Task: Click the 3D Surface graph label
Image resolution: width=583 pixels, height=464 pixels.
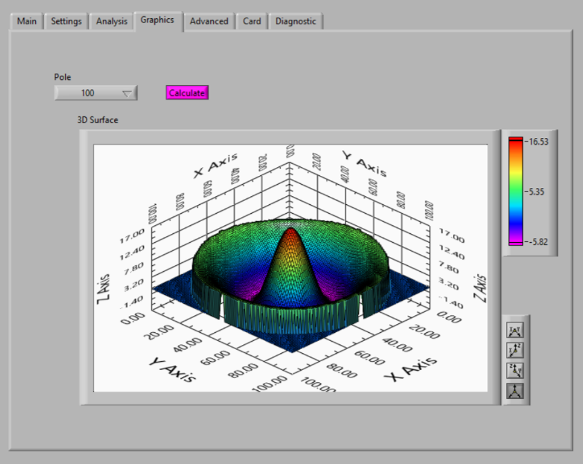Action: coord(97,120)
